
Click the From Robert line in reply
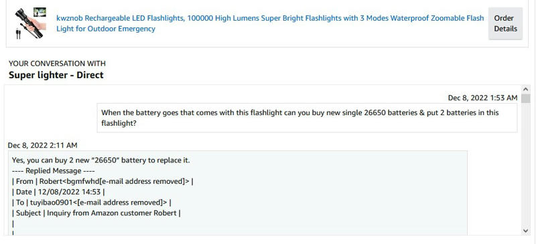[x=103, y=181]
